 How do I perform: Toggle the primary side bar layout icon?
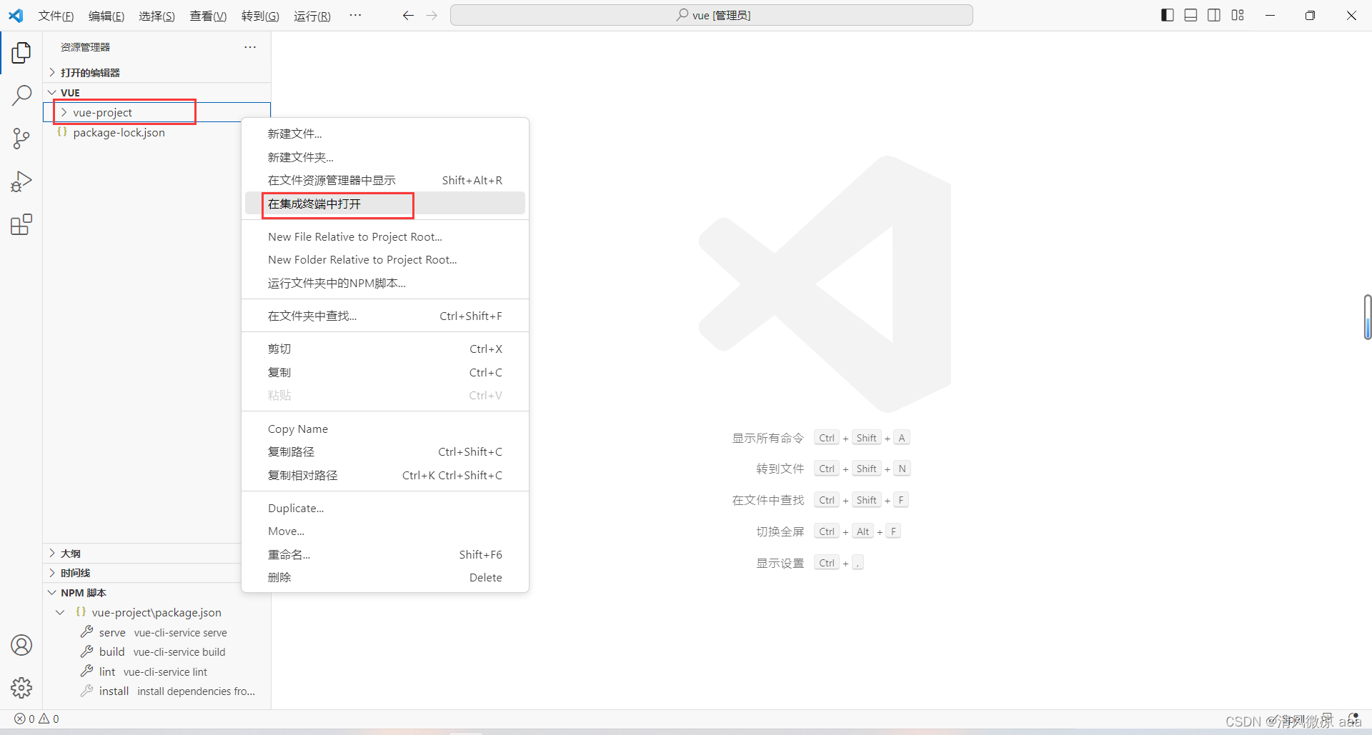point(1168,15)
